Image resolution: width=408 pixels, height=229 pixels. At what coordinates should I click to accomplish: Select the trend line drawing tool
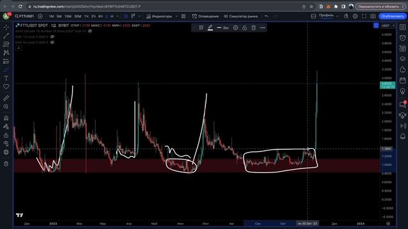tap(6, 36)
